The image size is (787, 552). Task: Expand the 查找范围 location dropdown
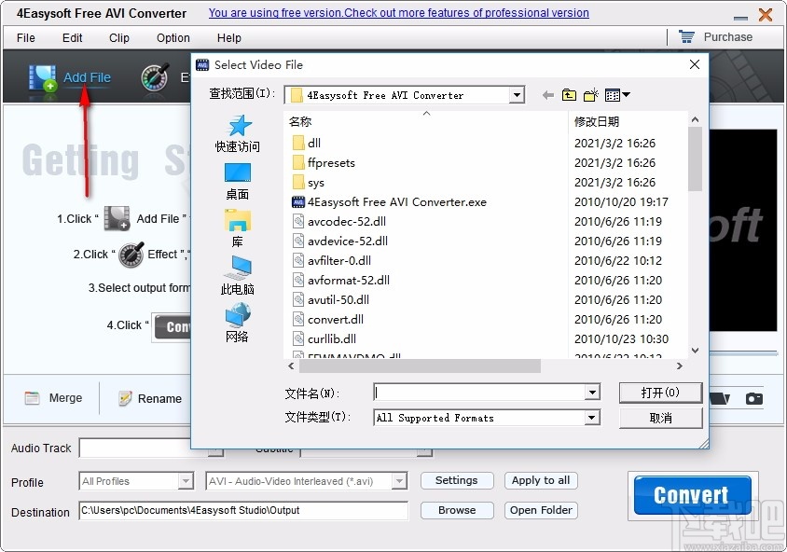516,94
